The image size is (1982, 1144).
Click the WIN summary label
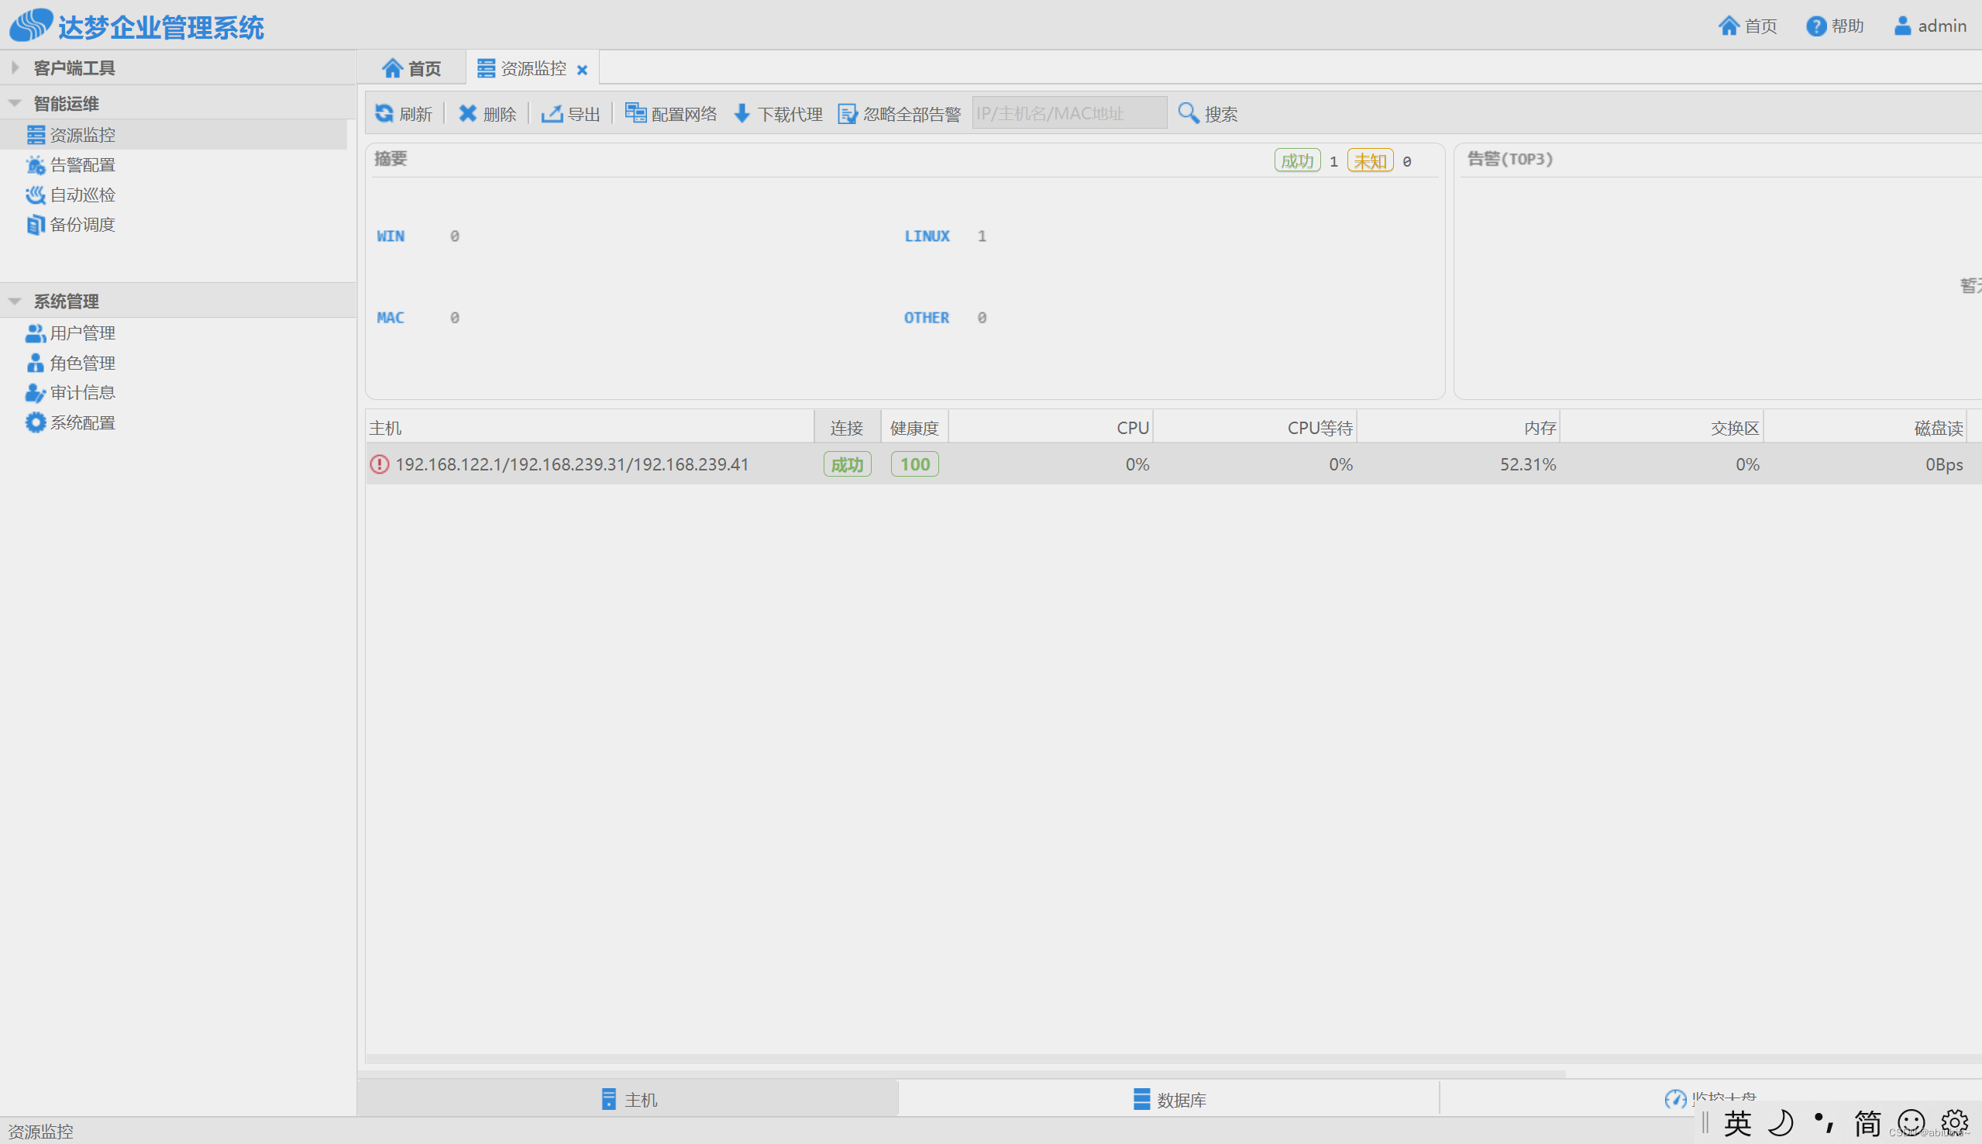[x=391, y=236]
